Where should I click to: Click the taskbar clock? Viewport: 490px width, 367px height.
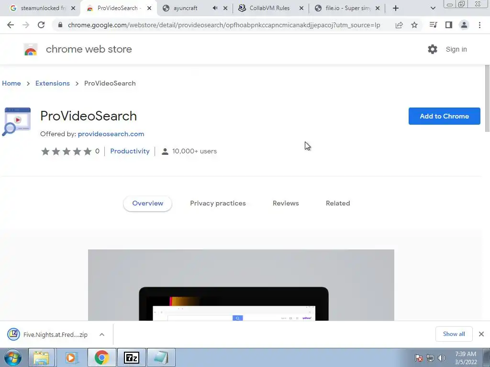click(466, 358)
